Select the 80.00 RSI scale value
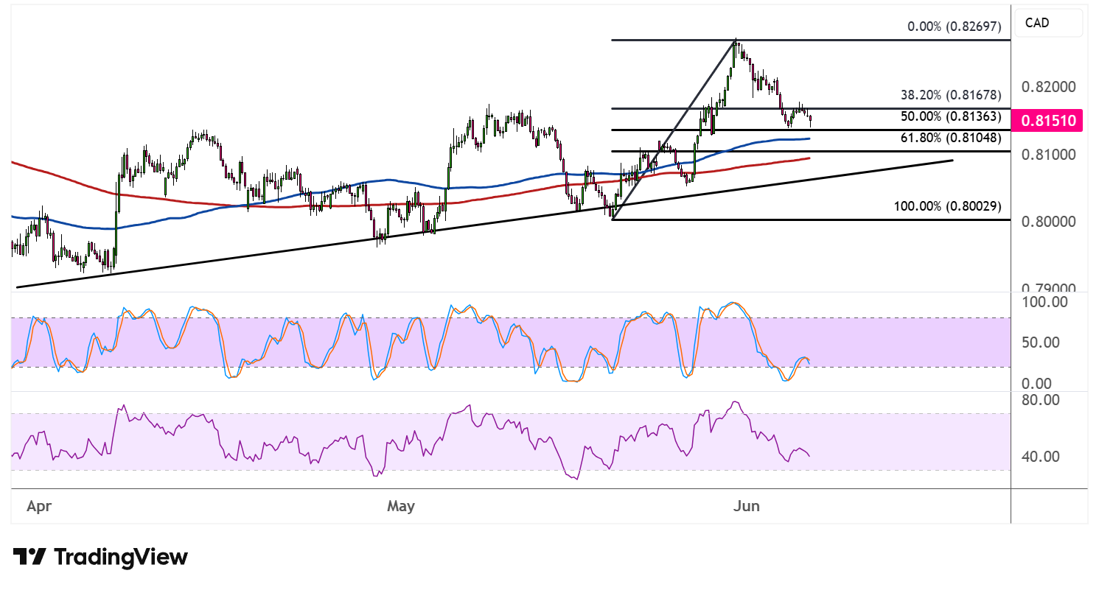 [x=1042, y=400]
